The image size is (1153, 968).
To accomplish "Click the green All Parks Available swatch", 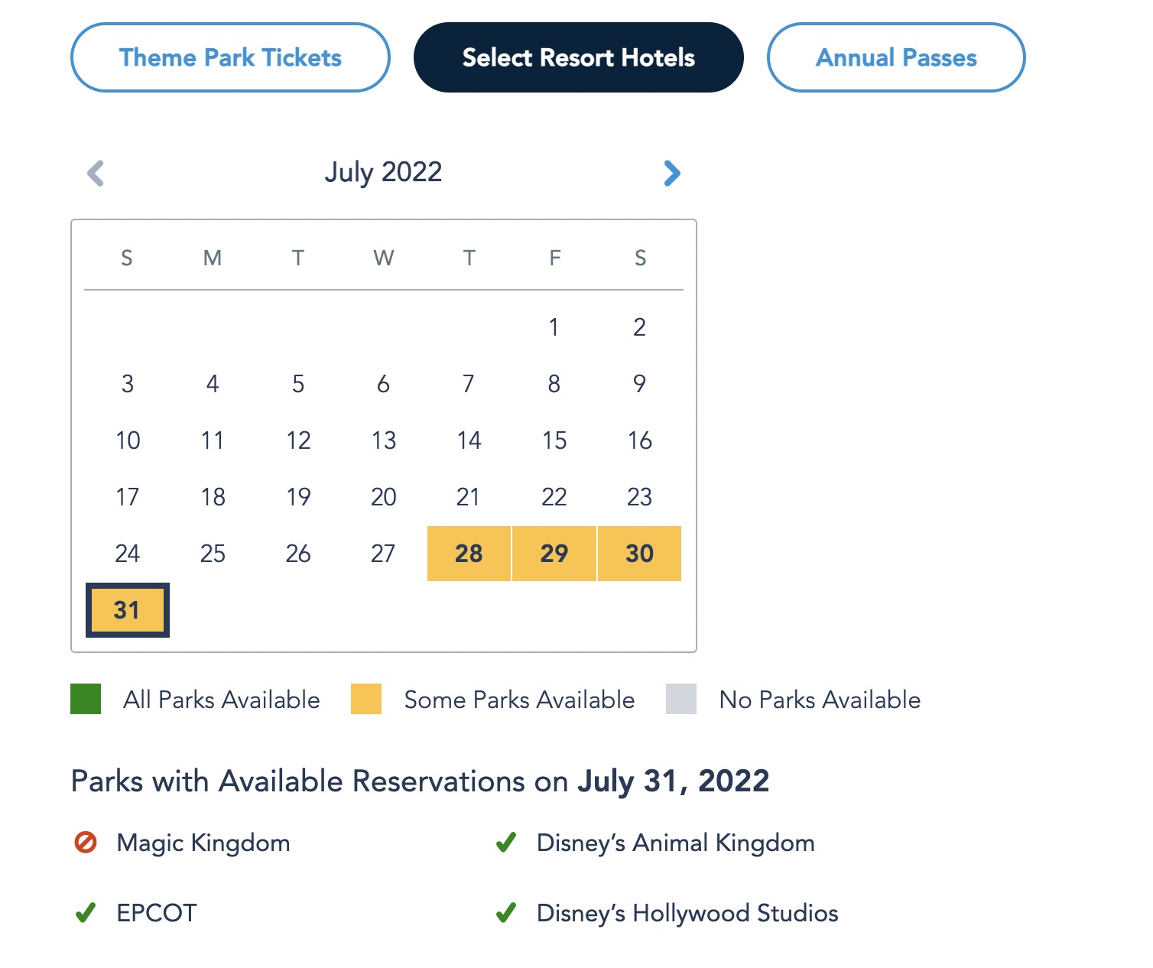I will (86, 699).
